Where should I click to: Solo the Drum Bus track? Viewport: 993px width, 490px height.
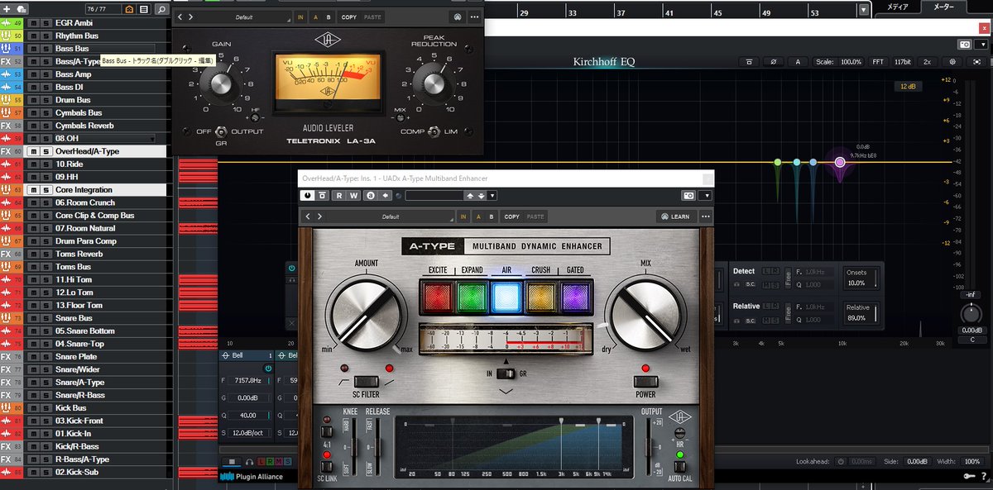[46, 100]
